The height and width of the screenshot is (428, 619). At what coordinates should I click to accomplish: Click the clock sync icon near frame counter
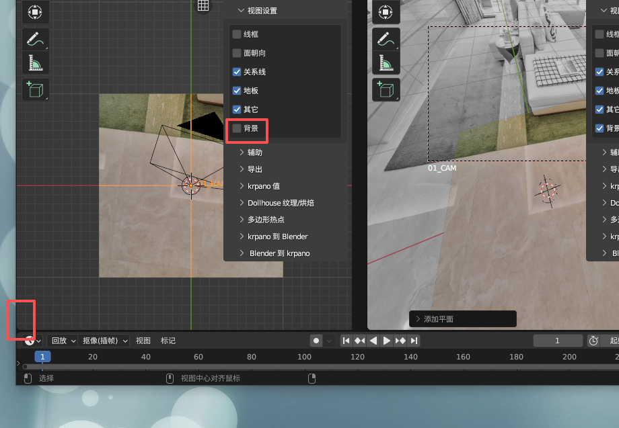[593, 341]
